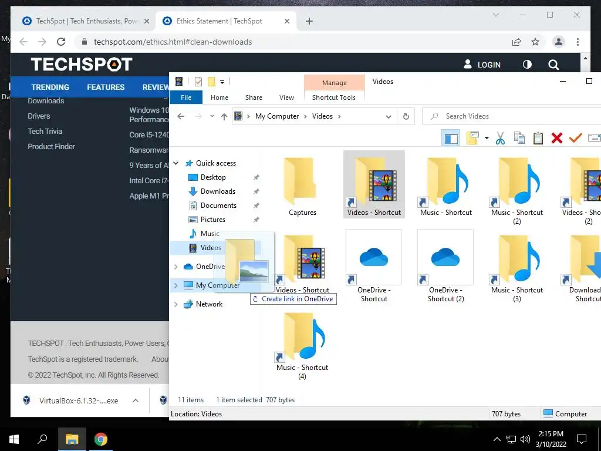Select Documents in Quick access
The image size is (601, 451).
coord(218,206)
